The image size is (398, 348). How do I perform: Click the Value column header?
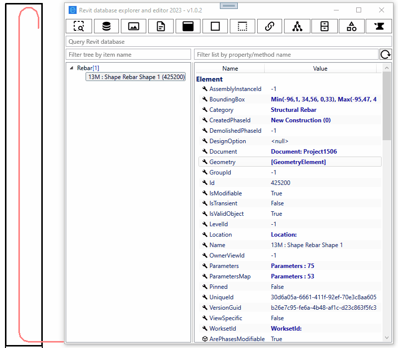pyautogui.click(x=320, y=69)
